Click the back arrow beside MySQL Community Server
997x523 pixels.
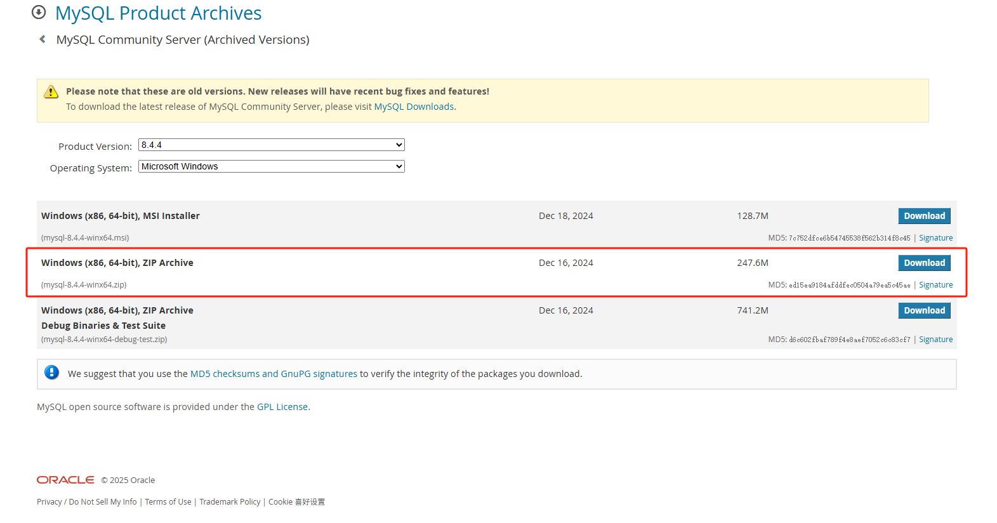(43, 39)
